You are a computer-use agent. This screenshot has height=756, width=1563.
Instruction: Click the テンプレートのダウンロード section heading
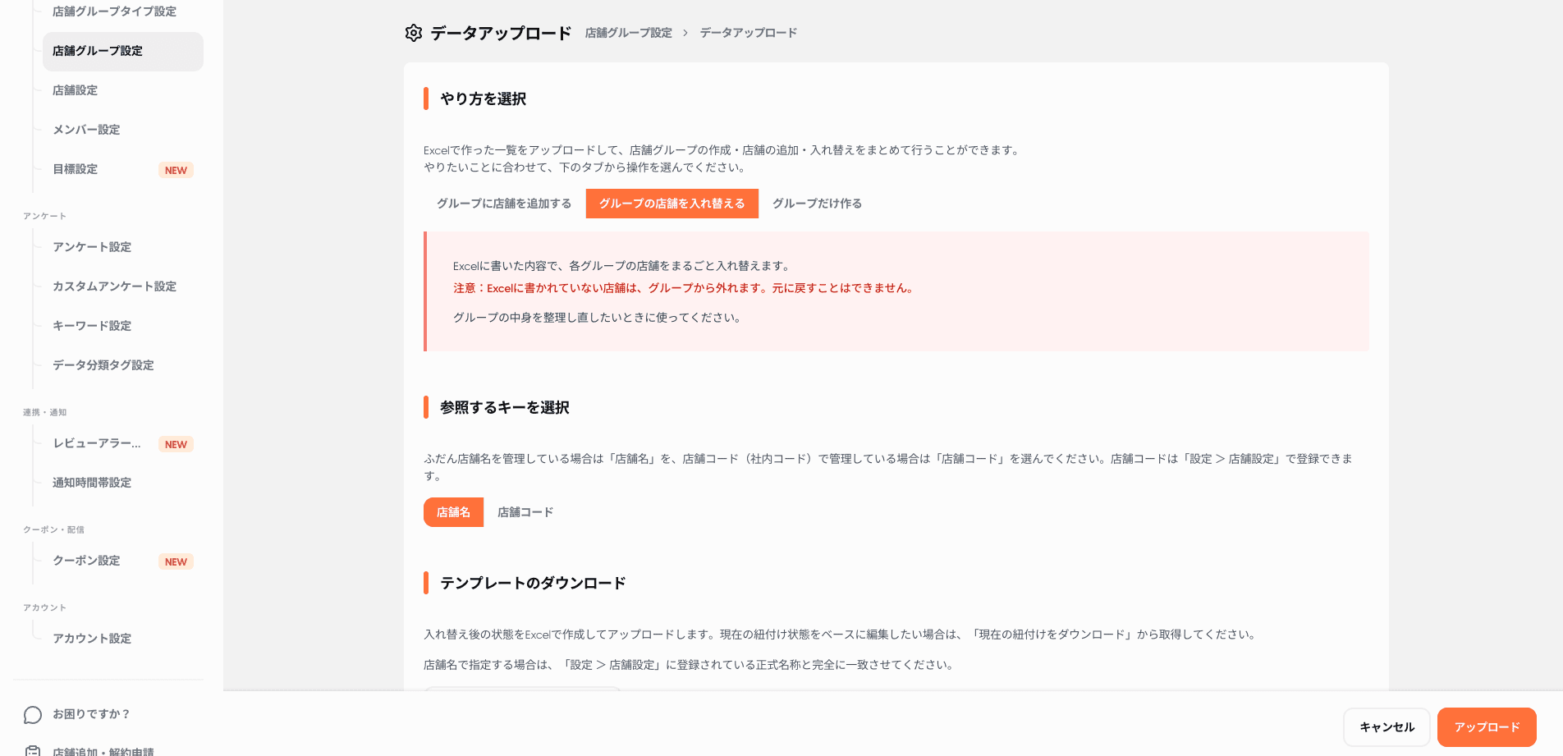(x=534, y=584)
